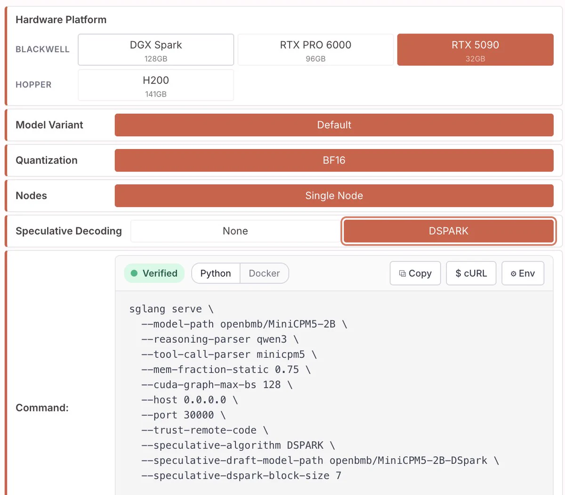The height and width of the screenshot is (495, 565).
Task: Click the 'Model Variant' label
Action: (x=49, y=125)
